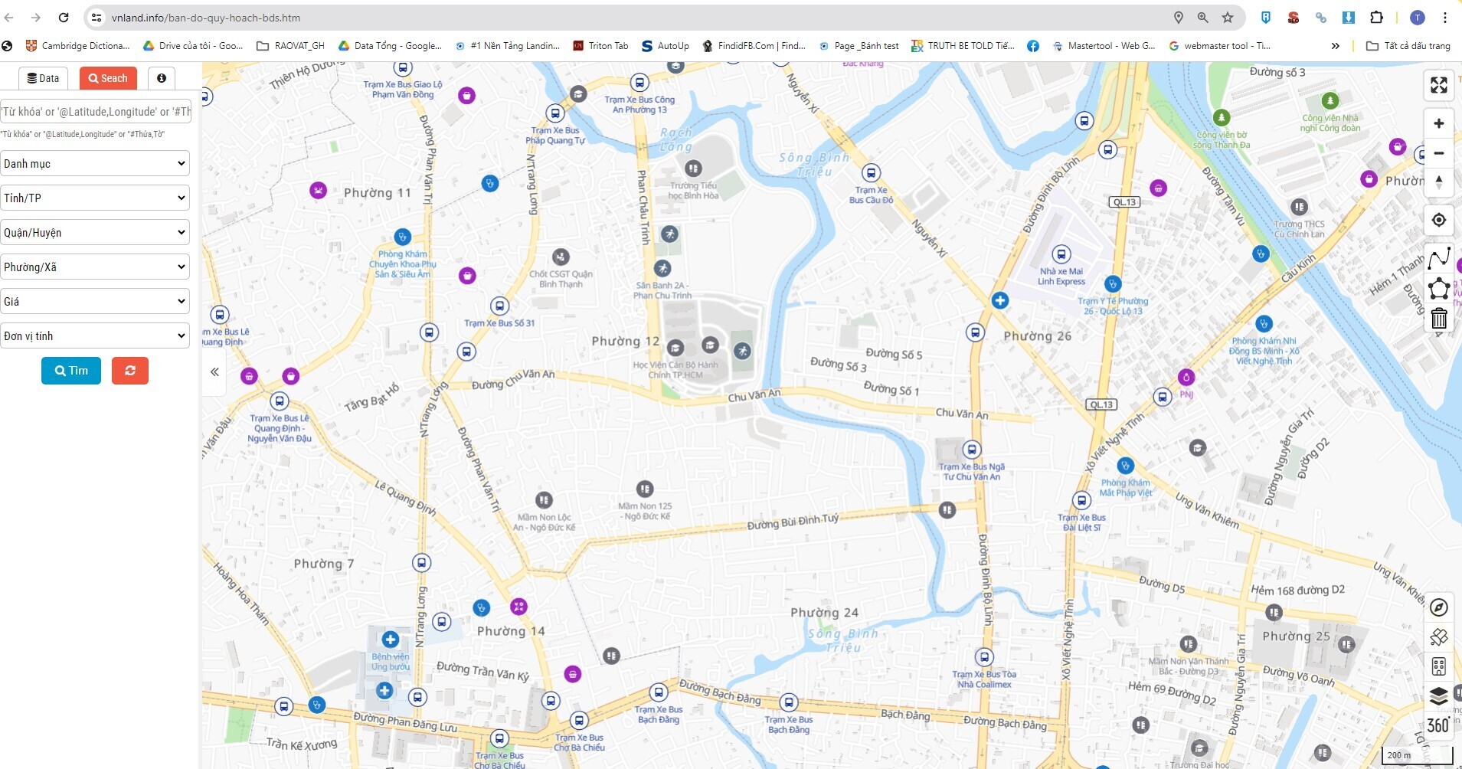Reset map bearing to north
The width and height of the screenshot is (1462, 769).
1438,182
